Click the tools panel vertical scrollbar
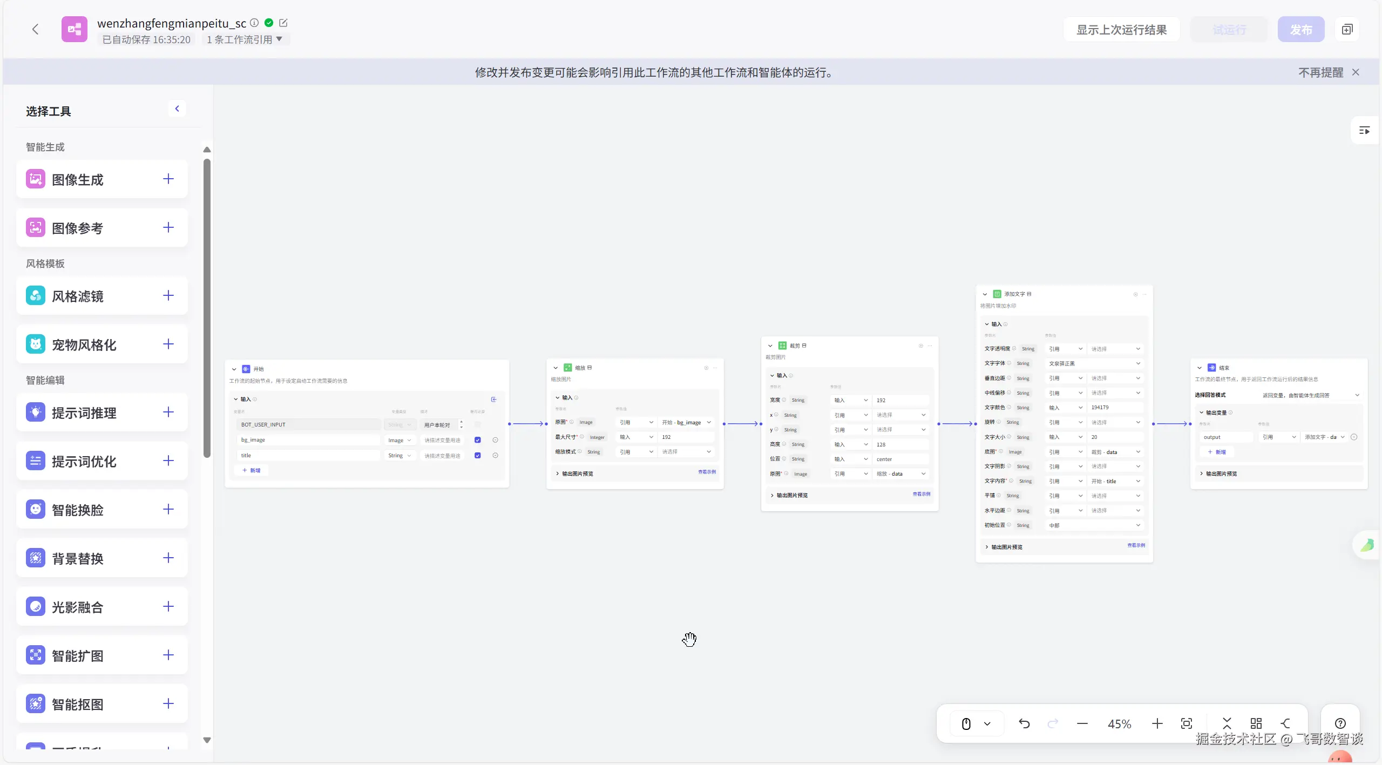 tap(207, 308)
